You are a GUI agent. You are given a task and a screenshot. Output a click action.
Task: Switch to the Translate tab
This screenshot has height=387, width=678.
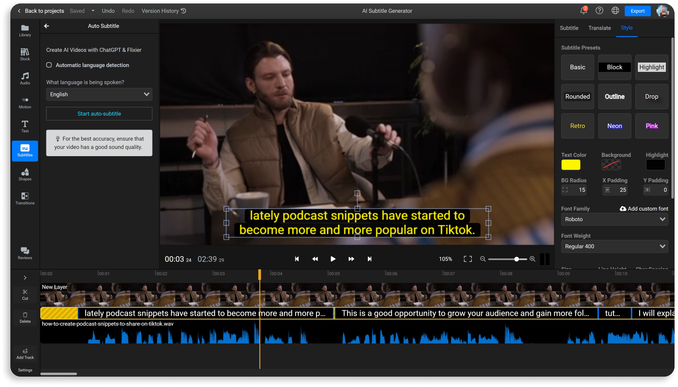click(x=600, y=28)
